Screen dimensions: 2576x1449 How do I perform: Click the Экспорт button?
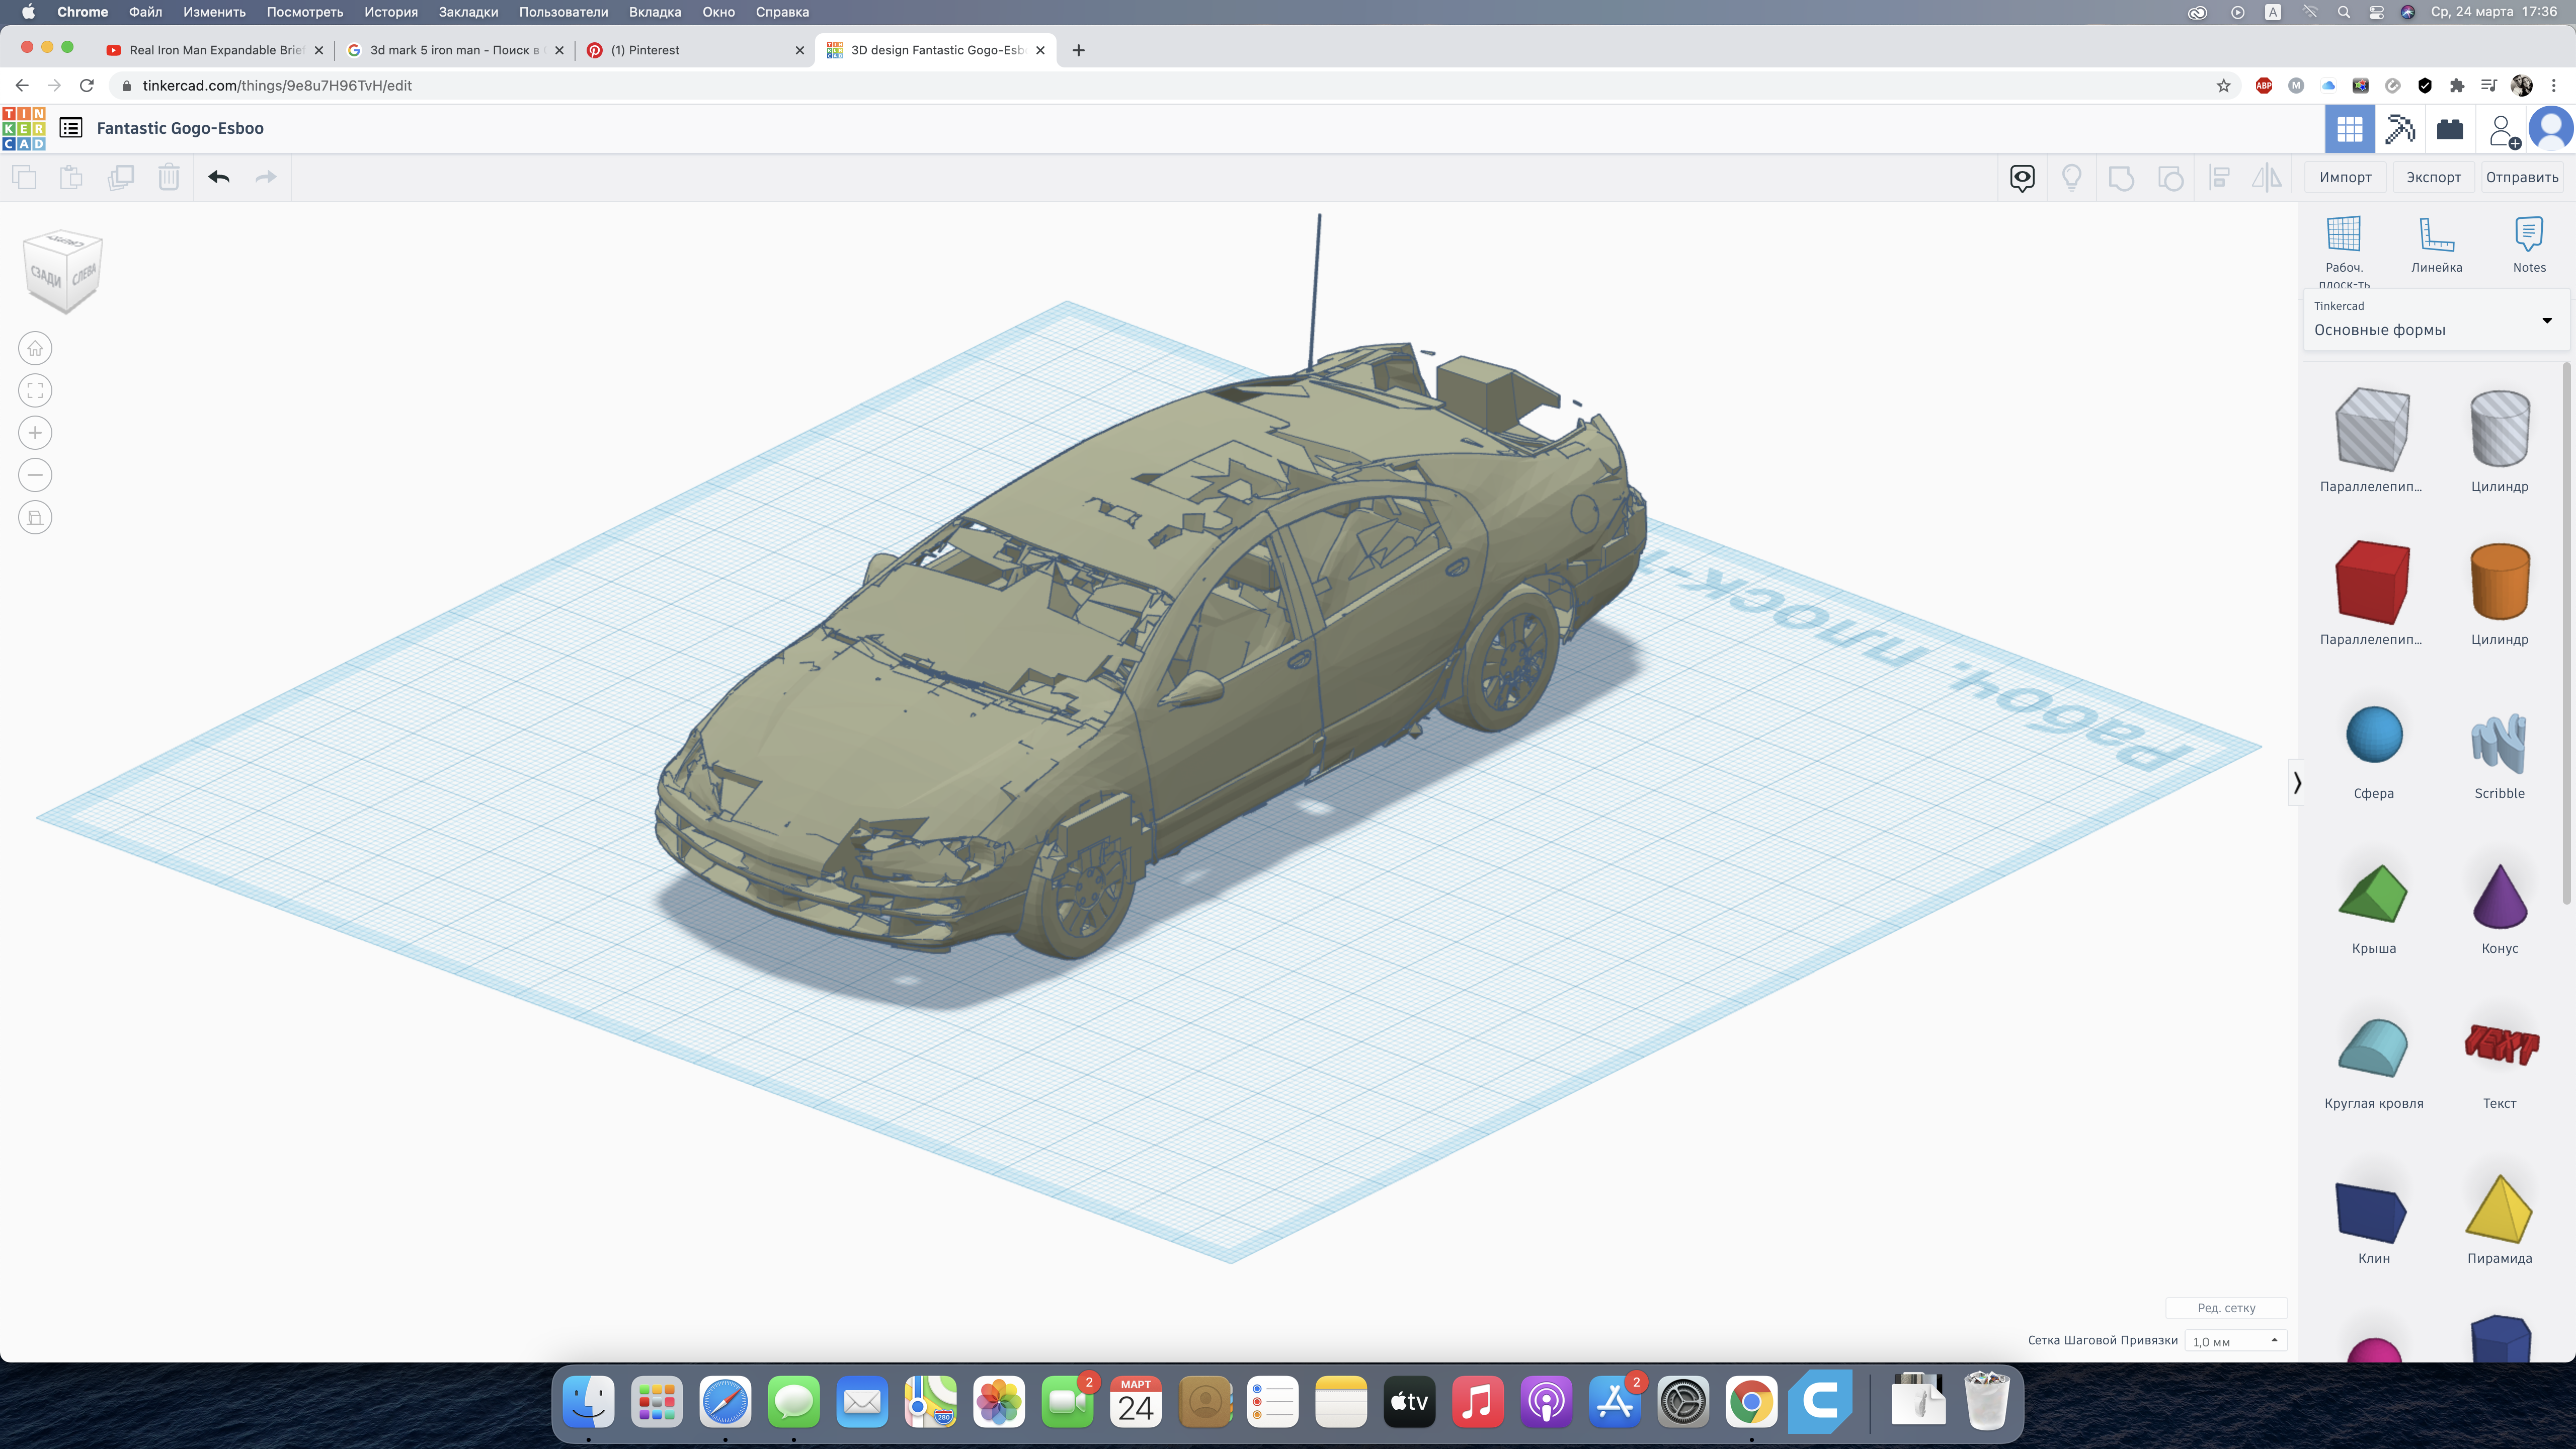2433,177
